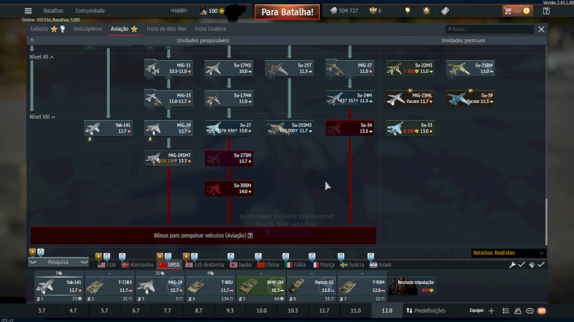Select the 10.3 battle rating preset
Image resolution: width=574 pixels, height=322 pixels.
point(293,311)
